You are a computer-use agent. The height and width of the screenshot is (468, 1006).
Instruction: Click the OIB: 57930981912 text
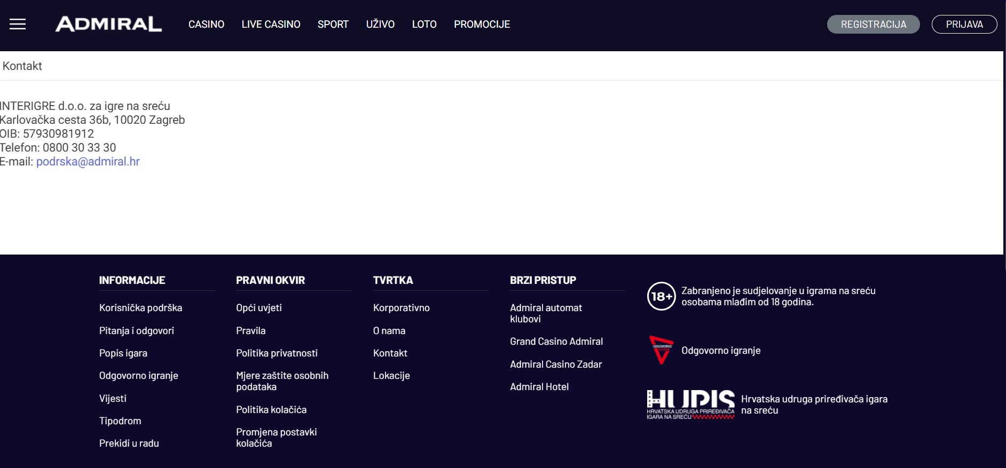pyautogui.click(x=47, y=133)
